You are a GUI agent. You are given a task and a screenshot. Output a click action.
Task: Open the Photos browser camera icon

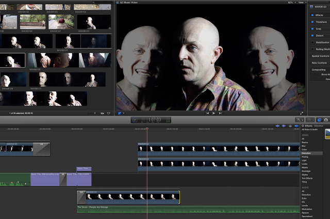tap(326, 120)
